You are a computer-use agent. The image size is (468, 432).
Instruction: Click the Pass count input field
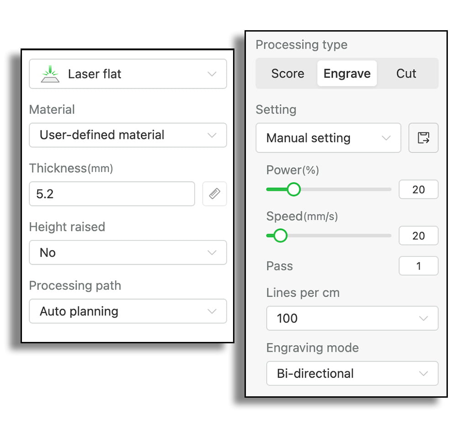(x=418, y=266)
